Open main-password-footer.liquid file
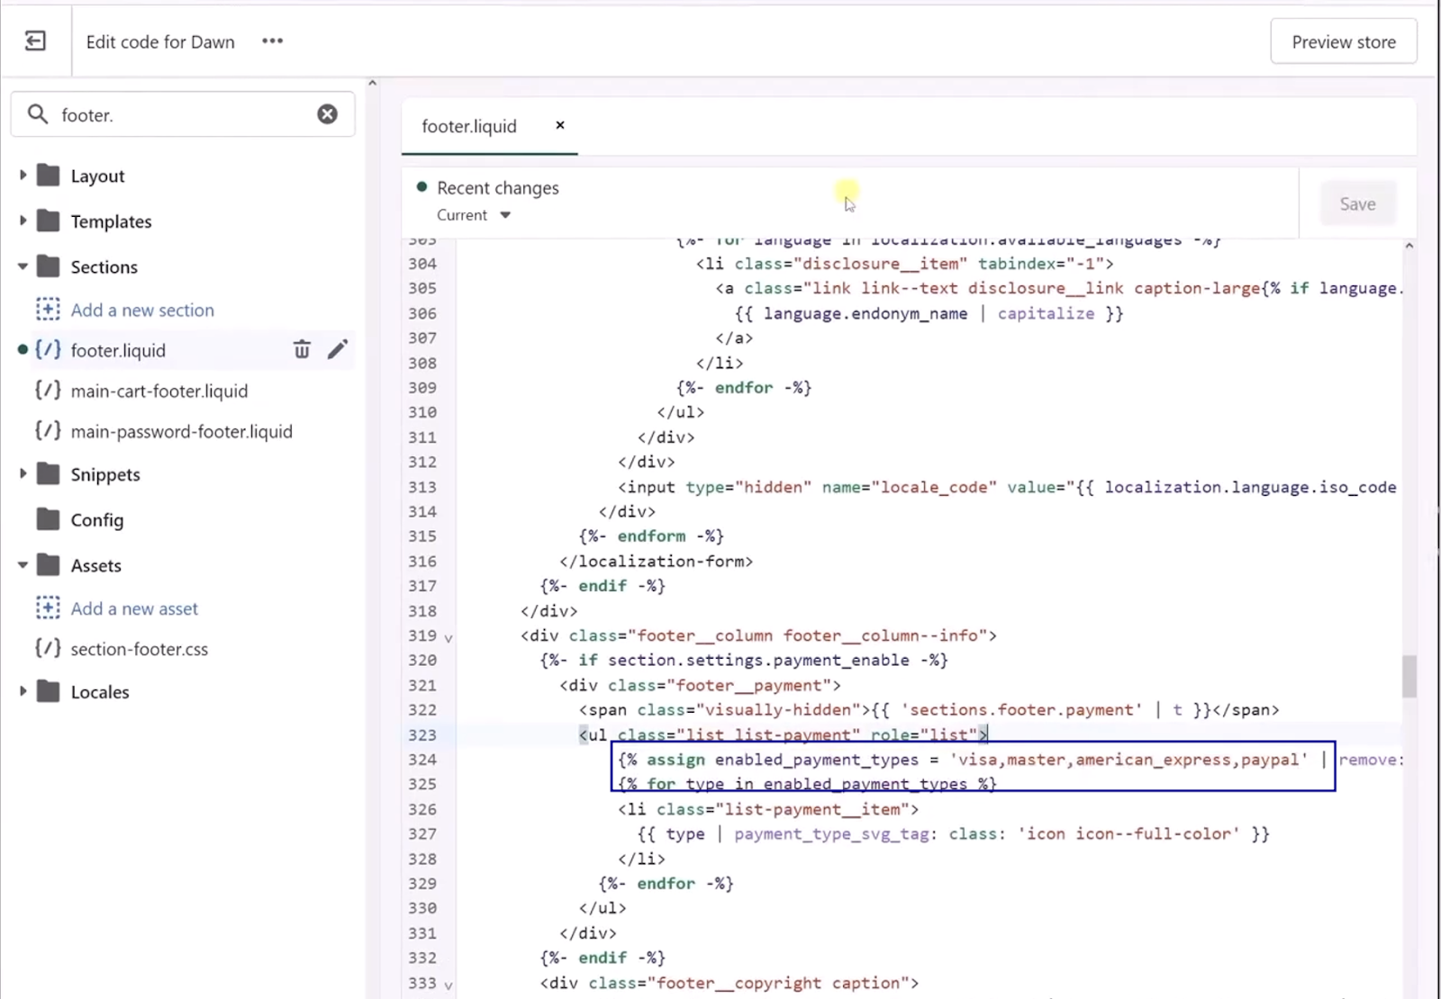 tap(182, 431)
